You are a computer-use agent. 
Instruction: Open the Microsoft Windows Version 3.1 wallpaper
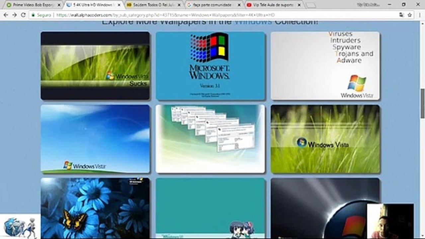point(211,66)
